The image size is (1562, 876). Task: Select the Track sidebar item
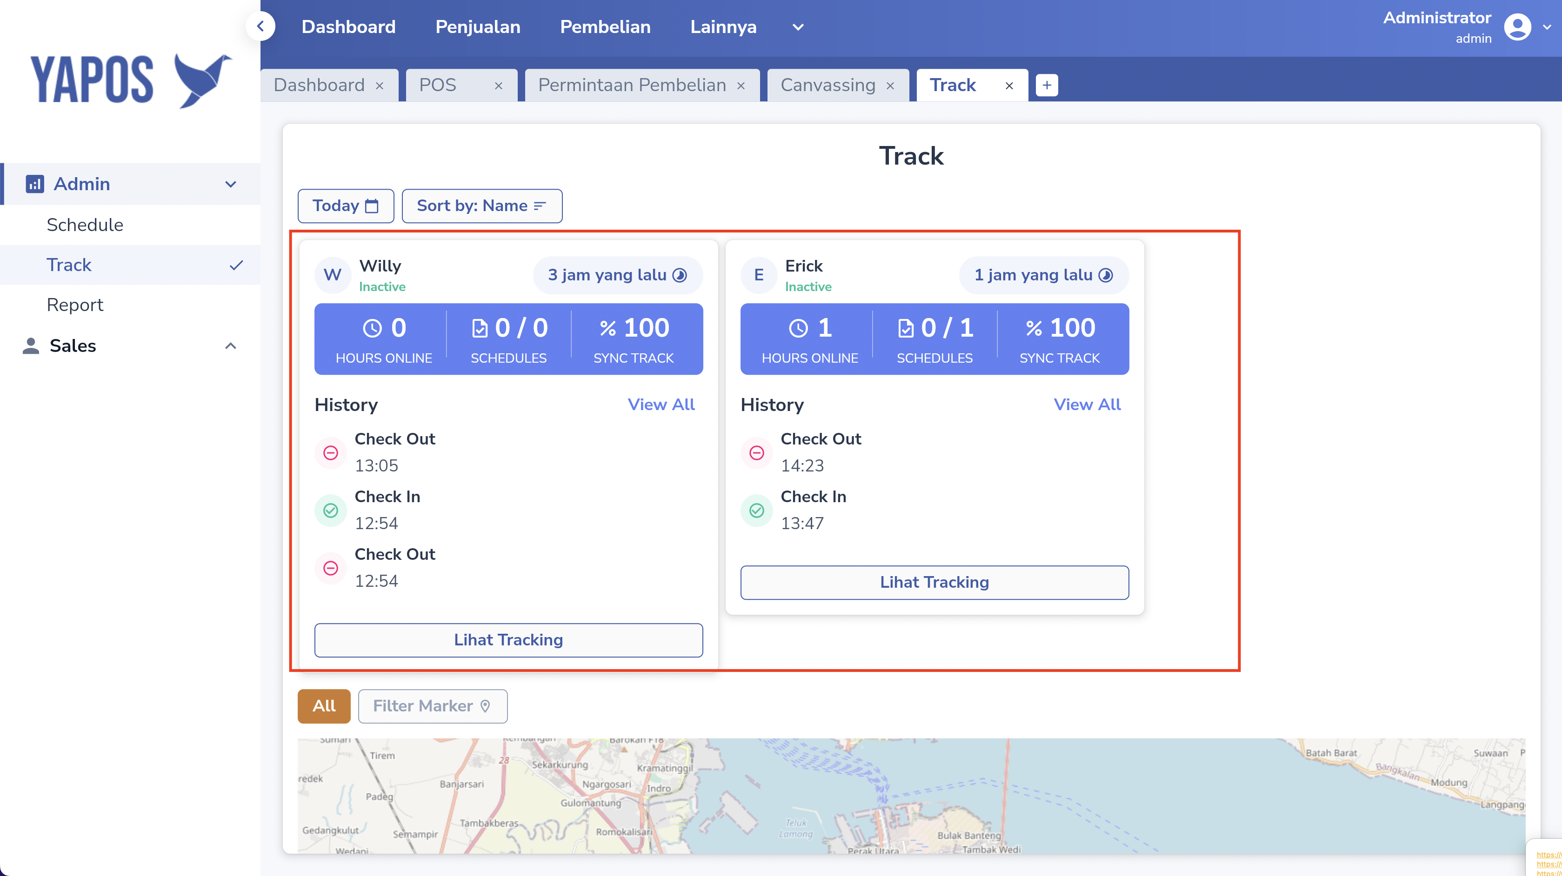pyautogui.click(x=69, y=265)
